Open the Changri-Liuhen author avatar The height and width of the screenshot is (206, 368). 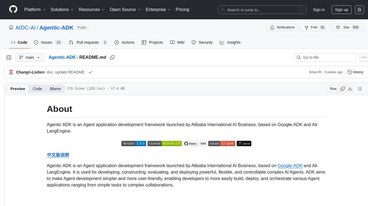point(11,72)
